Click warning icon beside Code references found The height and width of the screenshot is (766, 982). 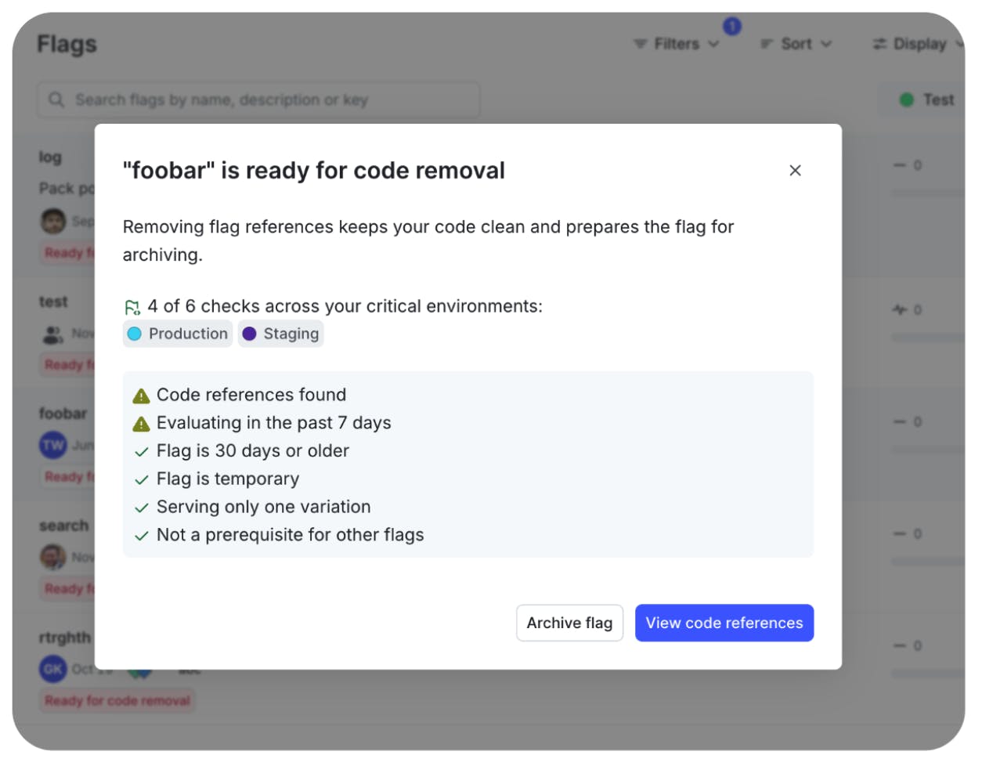142,396
